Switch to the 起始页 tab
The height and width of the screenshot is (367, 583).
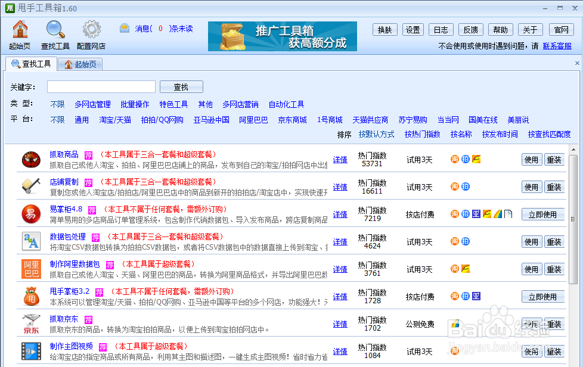pos(80,64)
